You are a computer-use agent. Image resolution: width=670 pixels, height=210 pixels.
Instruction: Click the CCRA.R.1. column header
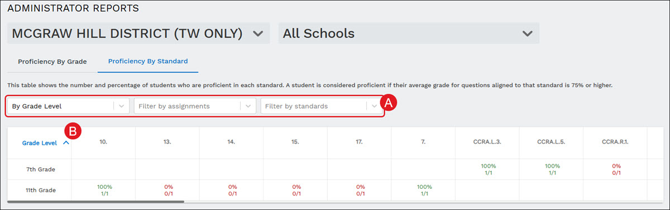pos(615,143)
